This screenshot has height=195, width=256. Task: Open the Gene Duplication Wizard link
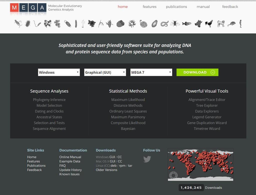click(207, 123)
